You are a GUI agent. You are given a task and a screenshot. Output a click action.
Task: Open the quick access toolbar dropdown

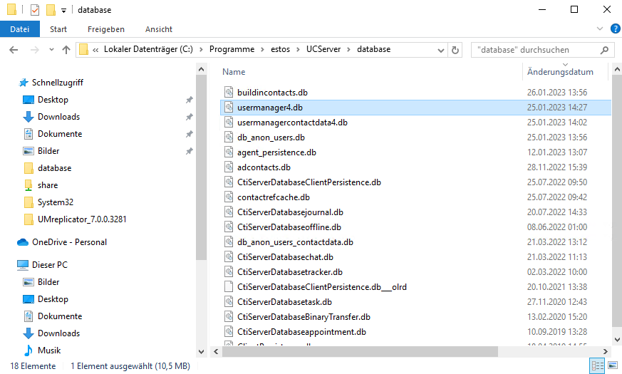click(63, 11)
